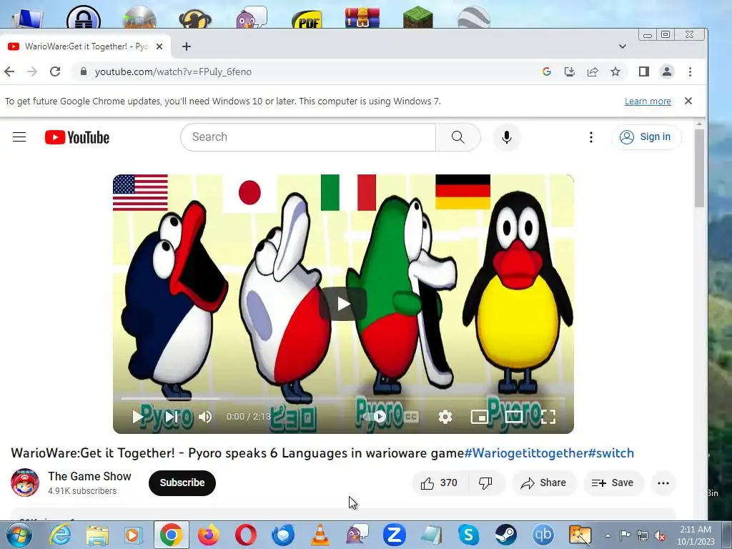Save video to a playlist
732x549 pixels.
(613, 483)
